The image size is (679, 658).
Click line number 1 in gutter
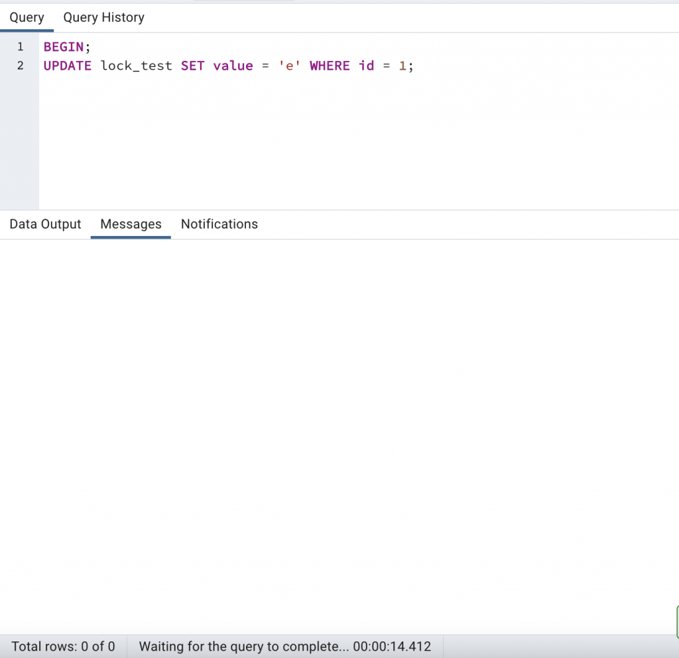pos(21,47)
